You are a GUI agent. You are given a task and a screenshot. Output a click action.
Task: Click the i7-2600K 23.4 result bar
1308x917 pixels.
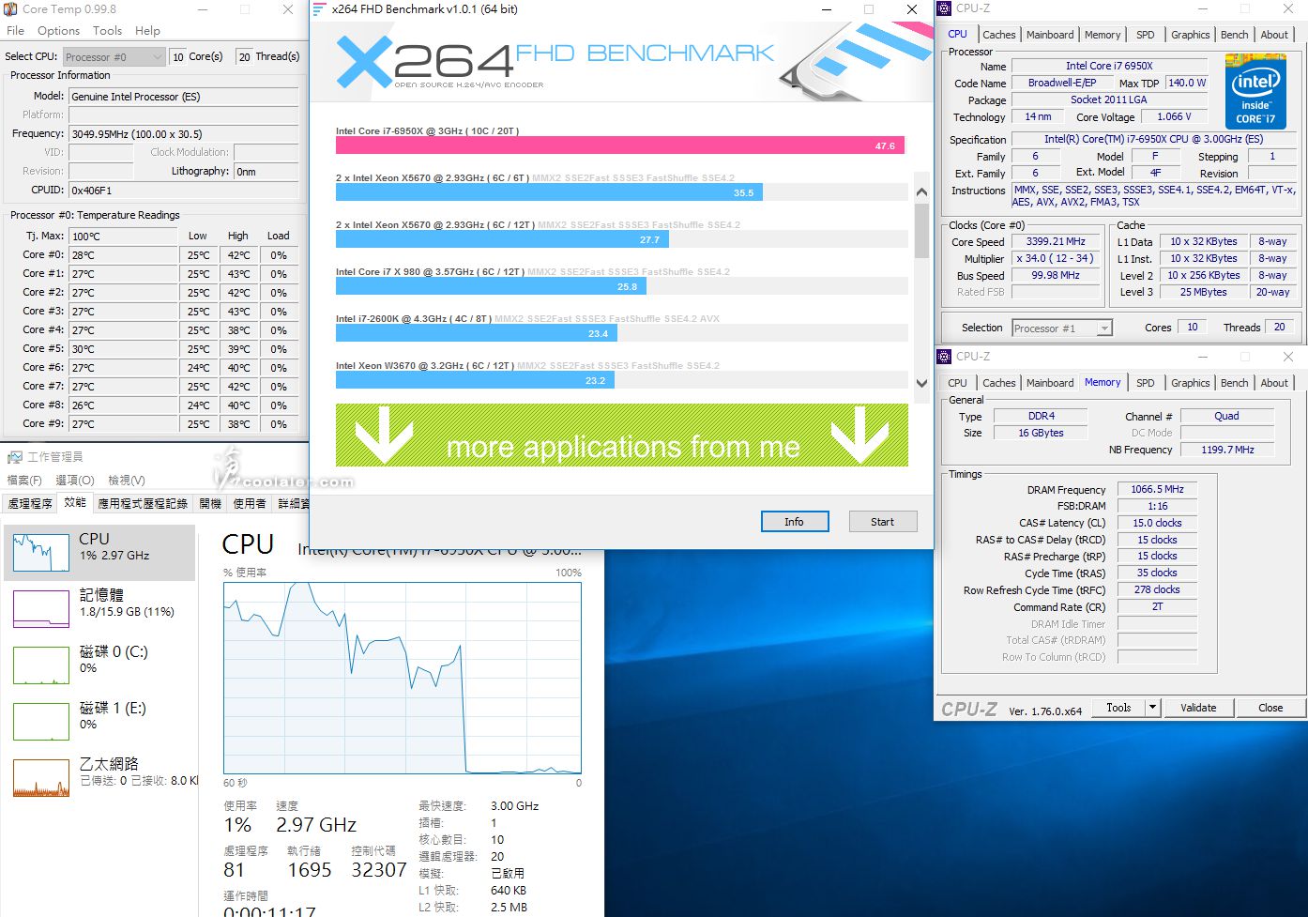tap(477, 333)
